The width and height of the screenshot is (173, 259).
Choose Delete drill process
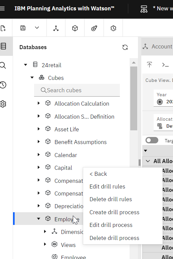[114, 238]
